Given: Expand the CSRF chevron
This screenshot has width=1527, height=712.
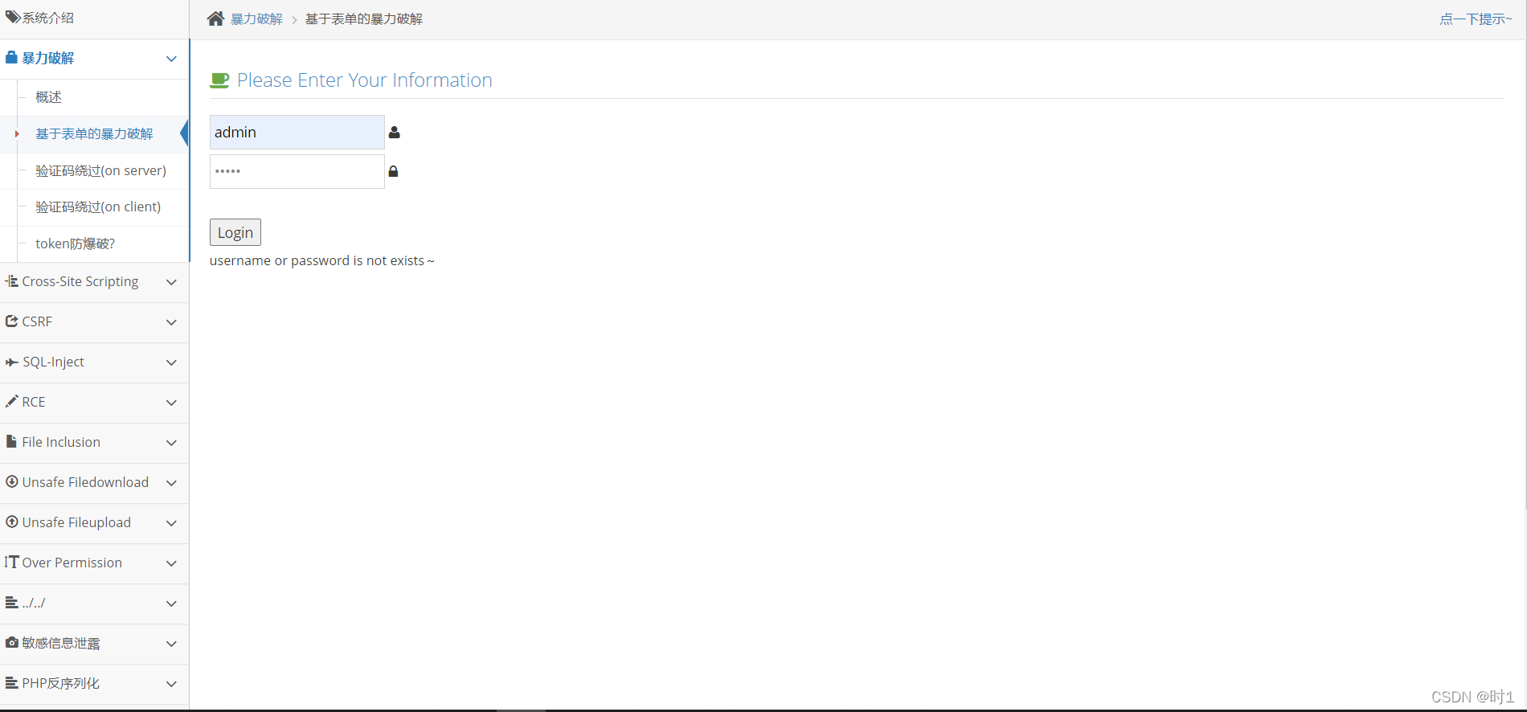Looking at the screenshot, I should pyautogui.click(x=171, y=322).
